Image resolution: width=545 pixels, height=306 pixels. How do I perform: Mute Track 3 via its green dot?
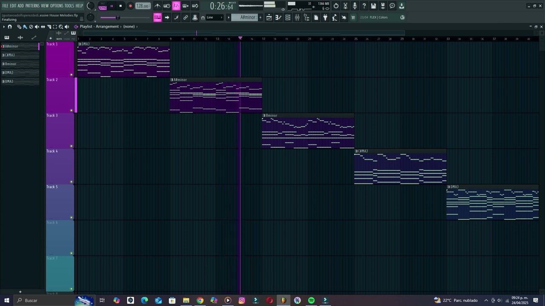[71, 146]
